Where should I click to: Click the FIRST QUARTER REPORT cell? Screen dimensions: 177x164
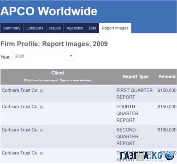(x=134, y=94)
